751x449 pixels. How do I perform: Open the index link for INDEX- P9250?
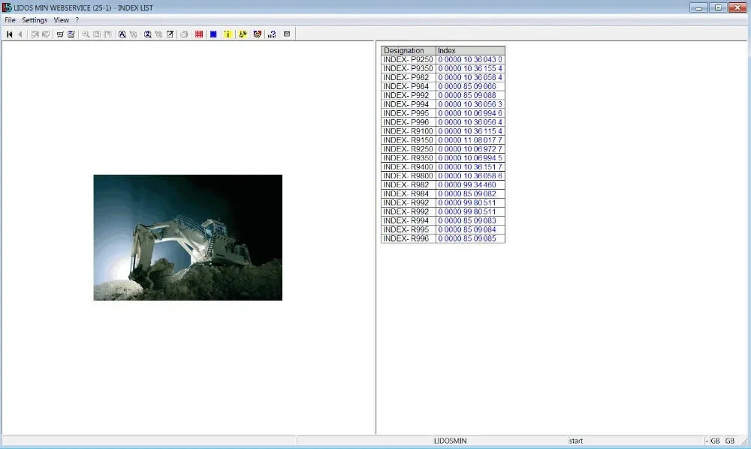pyautogui.click(x=470, y=59)
